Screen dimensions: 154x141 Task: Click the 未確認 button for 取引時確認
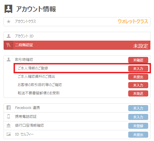138,60
